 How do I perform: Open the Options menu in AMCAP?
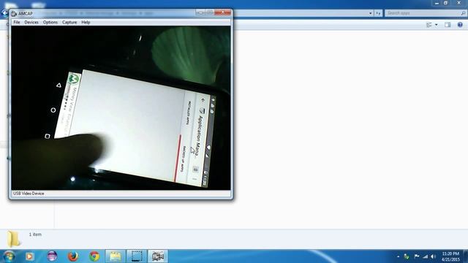[x=50, y=23]
